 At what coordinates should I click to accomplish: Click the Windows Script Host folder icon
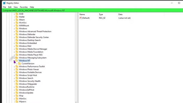pos(17,75)
